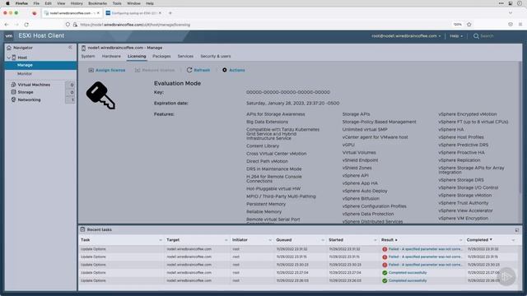Click the Assign license icon
The width and height of the screenshot is (527, 296).
tap(91, 70)
